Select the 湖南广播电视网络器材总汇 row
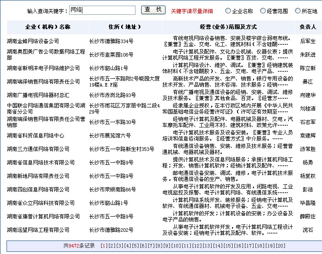322x254 pixels. (x=38, y=95)
